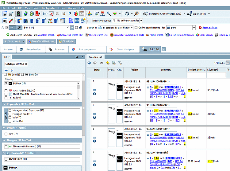Collapse the File types filter section
The width and height of the screenshot is (230, 171).
tap(4, 140)
